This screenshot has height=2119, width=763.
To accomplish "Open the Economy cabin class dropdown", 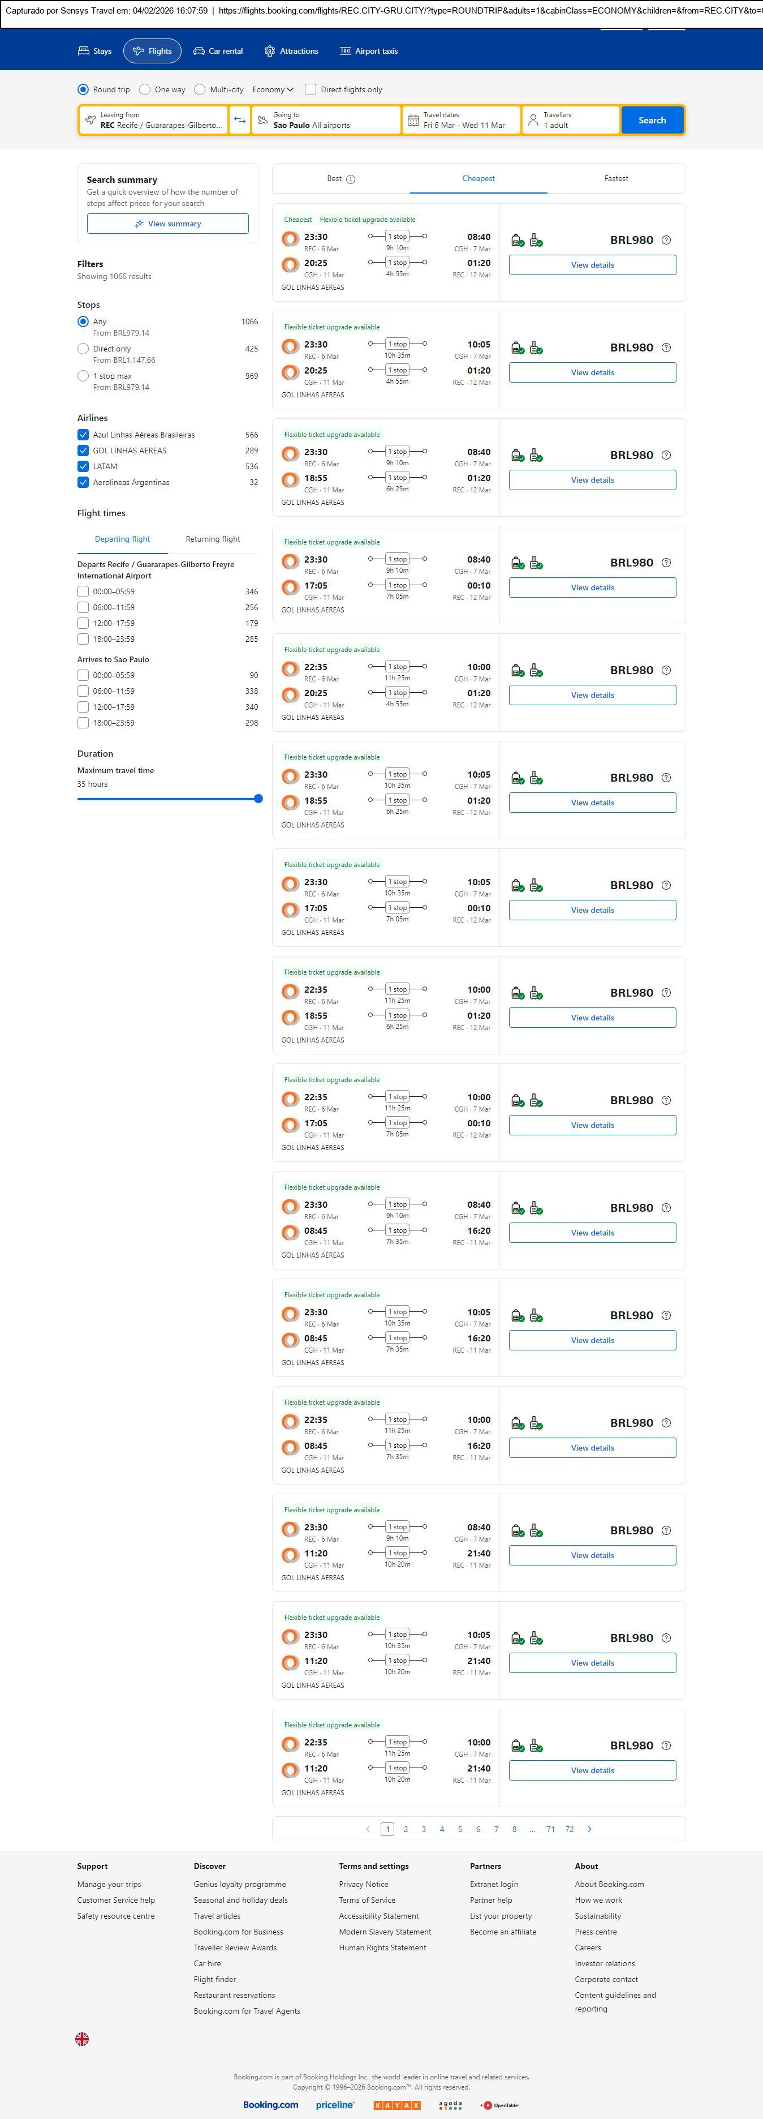I will pos(273,89).
